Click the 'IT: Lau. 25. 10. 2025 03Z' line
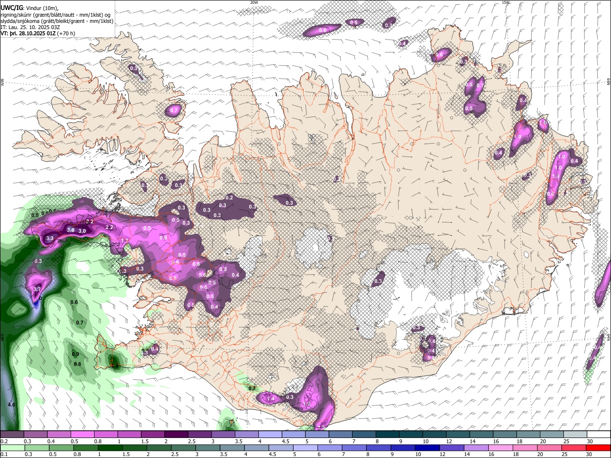 [30, 27]
